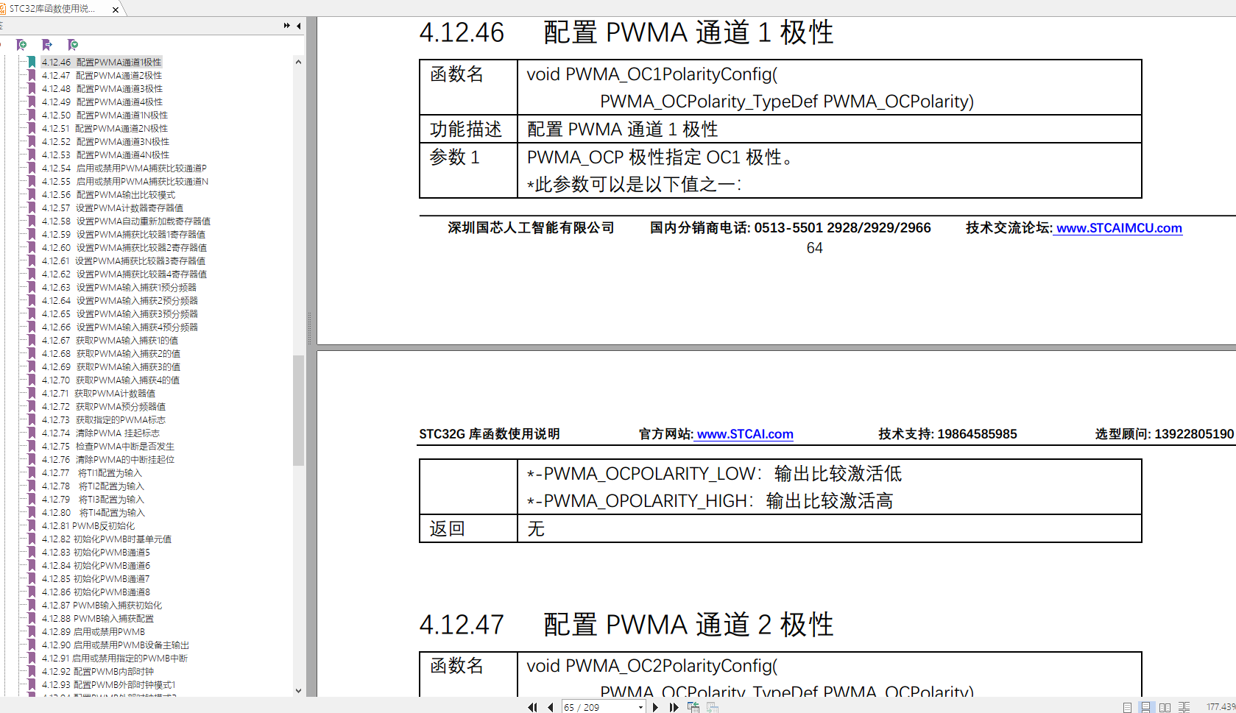Switch to the STC32库函数使用说明 tab
Image resolution: width=1236 pixels, height=713 pixels.
tap(53, 9)
